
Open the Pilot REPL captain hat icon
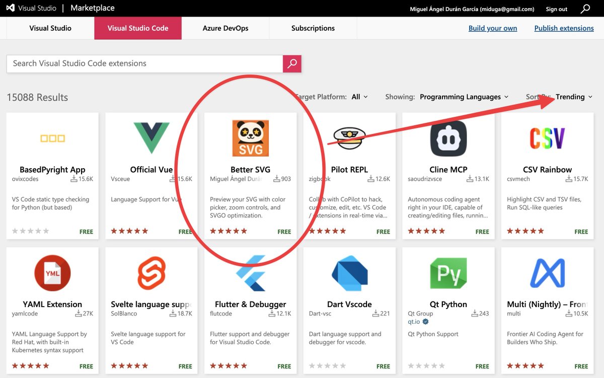point(349,138)
